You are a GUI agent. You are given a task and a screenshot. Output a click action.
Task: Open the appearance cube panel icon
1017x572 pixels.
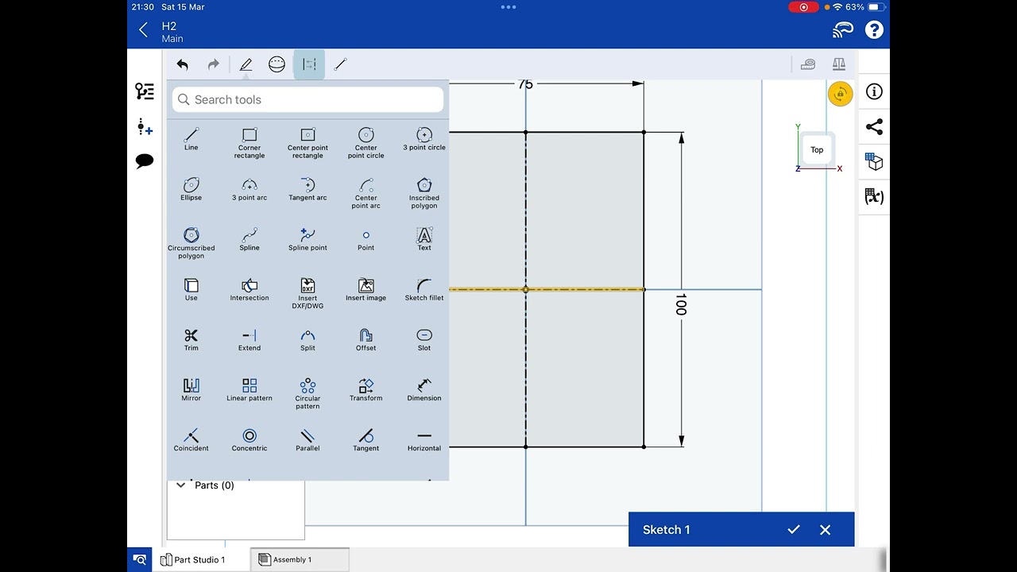coord(874,161)
